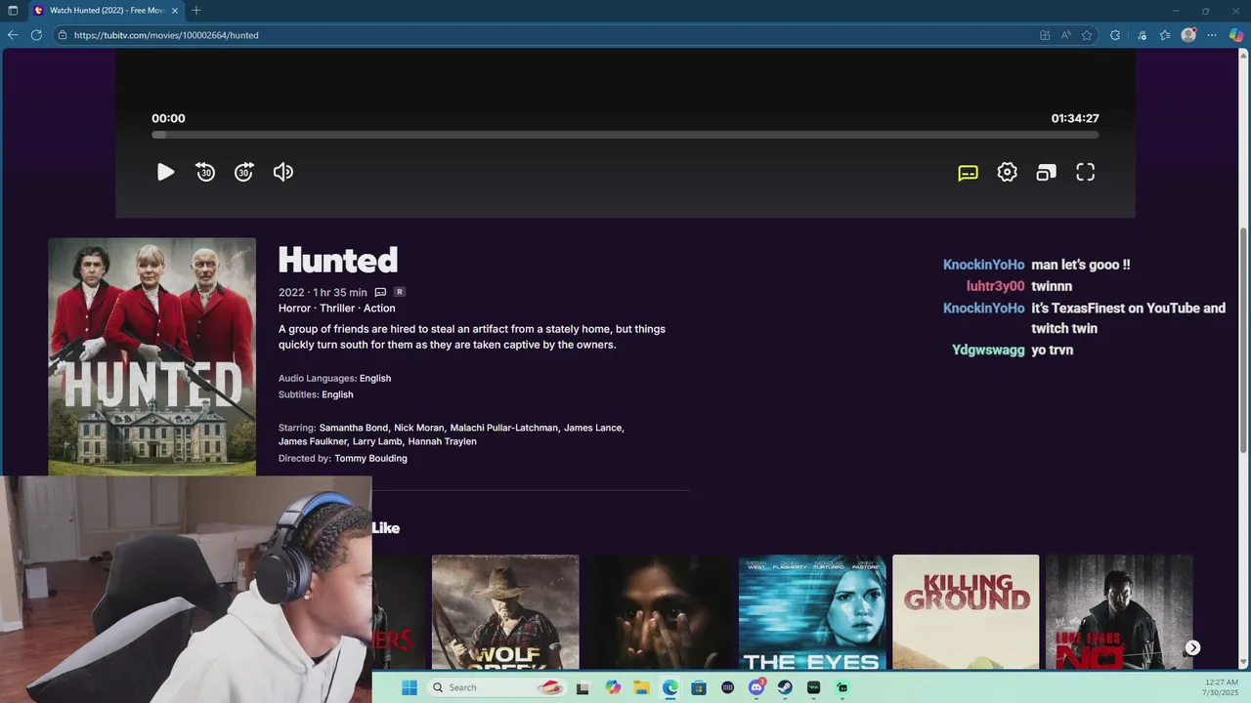Open the Edge profile avatar
Image resolution: width=1251 pixels, height=703 pixels.
click(x=1188, y=35)
